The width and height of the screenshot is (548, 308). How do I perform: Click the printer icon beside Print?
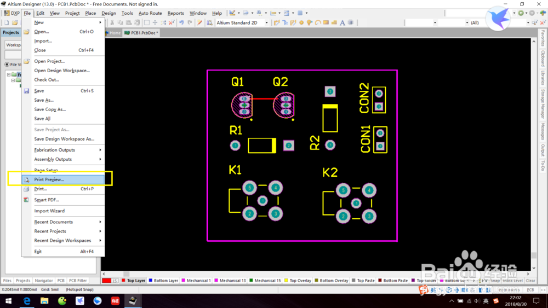click(26, 189)
